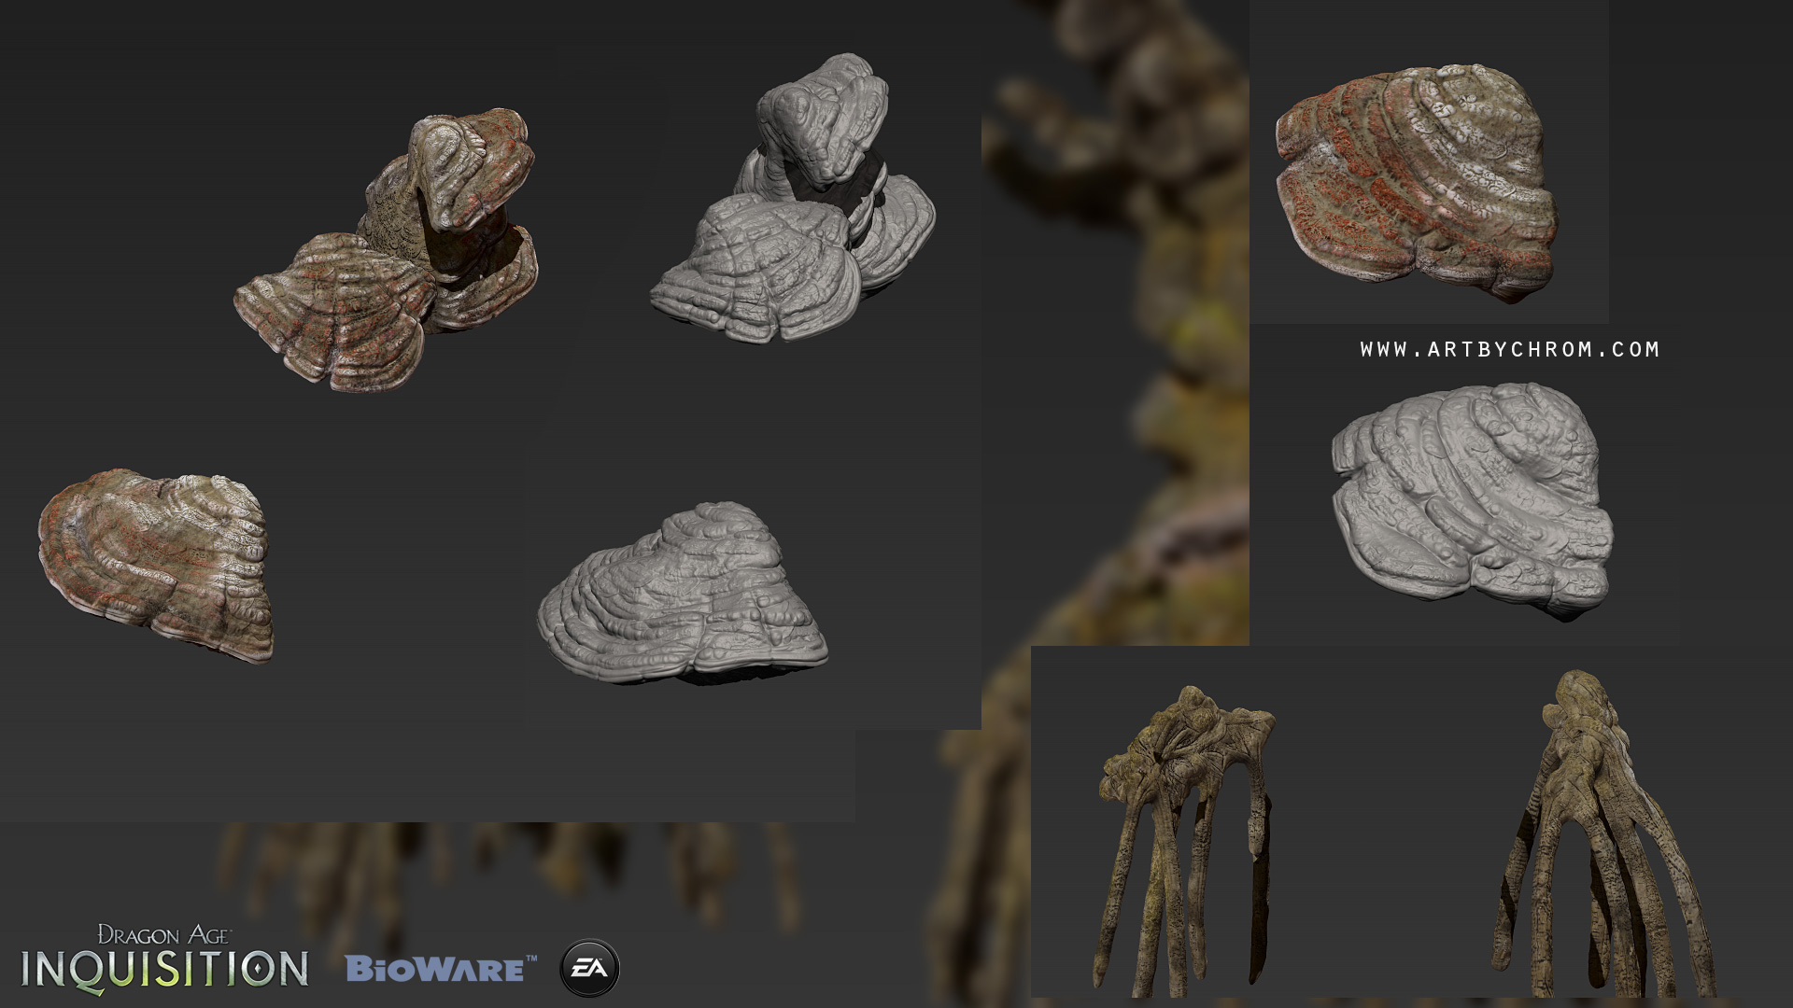Click the www.artbychrom.com website text
This screenshot has height=1008, width=1793.
point(1510,349)
